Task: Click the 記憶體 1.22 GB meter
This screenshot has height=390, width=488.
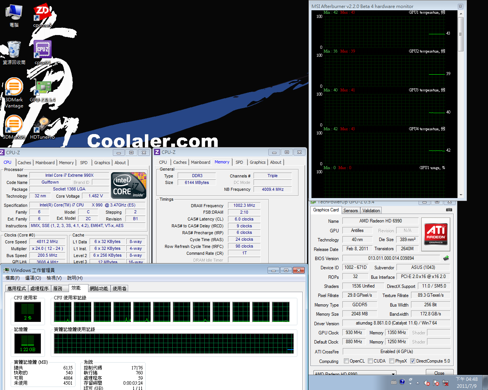Action: pos(27,344)
